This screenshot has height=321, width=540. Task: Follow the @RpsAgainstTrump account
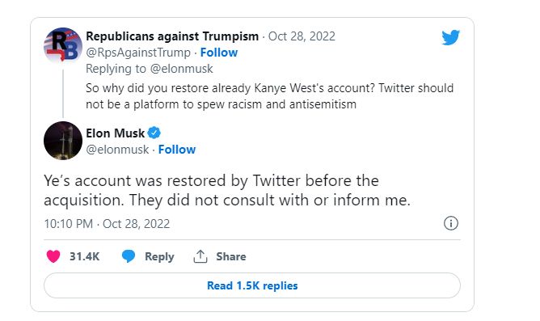(219, 53)
